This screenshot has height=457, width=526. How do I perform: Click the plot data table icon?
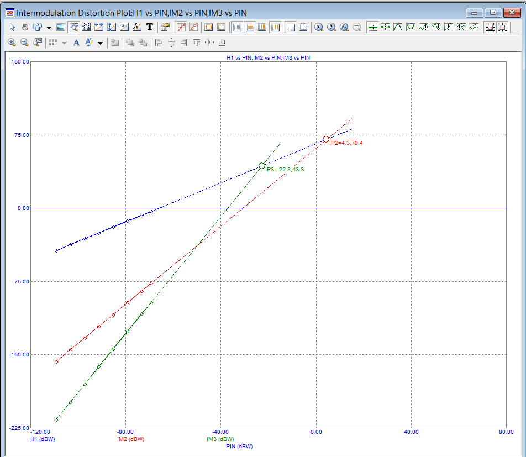pos(86,27)
